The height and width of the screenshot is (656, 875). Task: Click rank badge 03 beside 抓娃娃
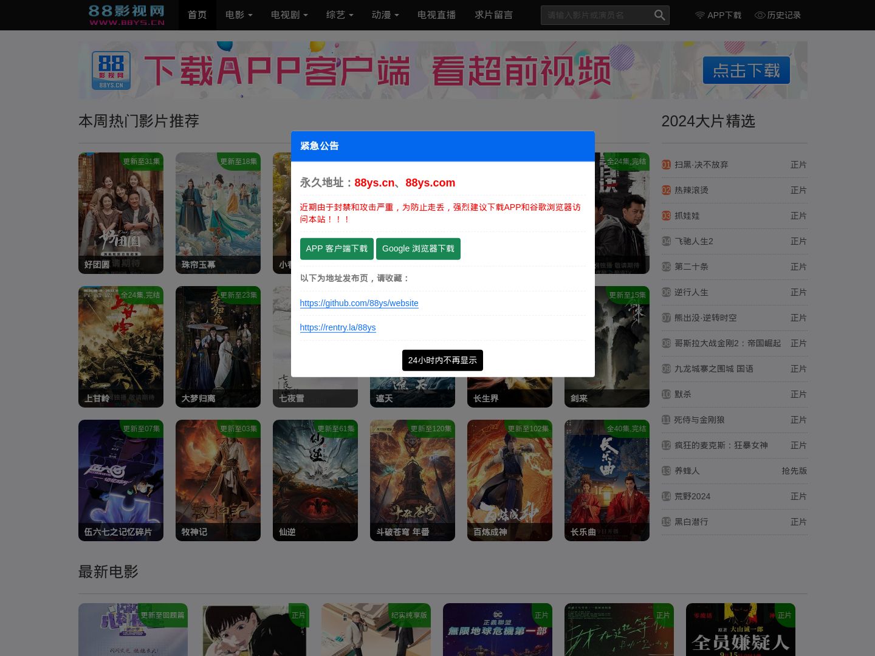pos(666,216)
